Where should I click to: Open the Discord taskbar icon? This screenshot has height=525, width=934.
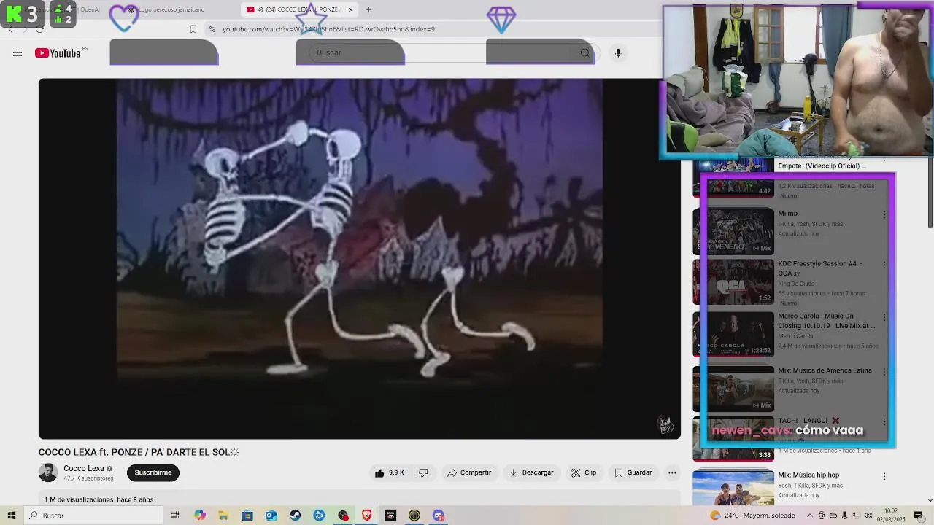(x=438, y=516)
